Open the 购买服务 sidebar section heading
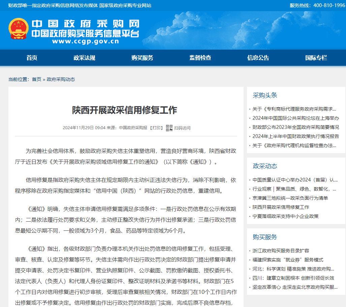The width and height of the screenshot is (346, 307). click(x=265, y=237)
